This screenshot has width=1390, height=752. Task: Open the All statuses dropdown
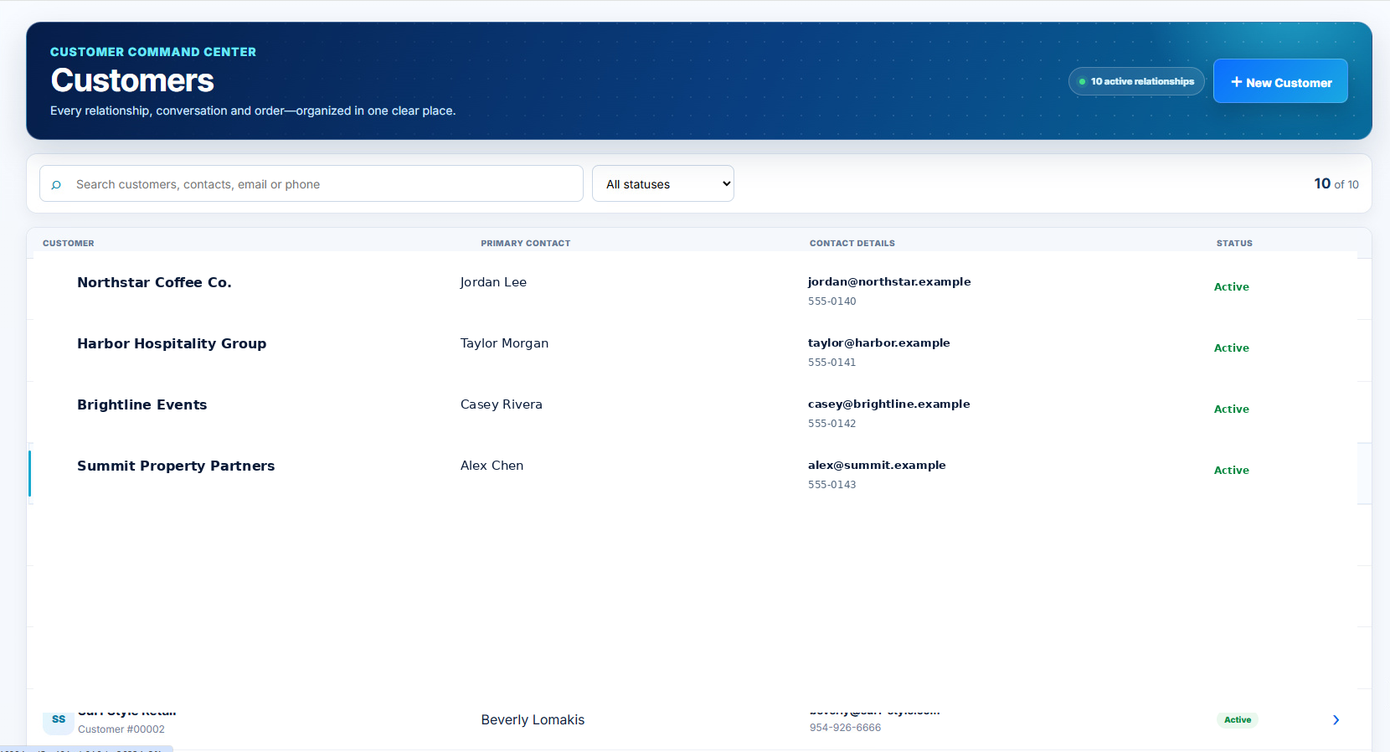(x=663, y=183)
